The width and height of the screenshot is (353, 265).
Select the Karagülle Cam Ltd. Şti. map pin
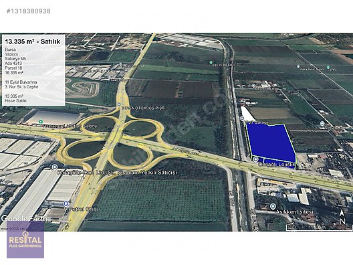[54, 167]
